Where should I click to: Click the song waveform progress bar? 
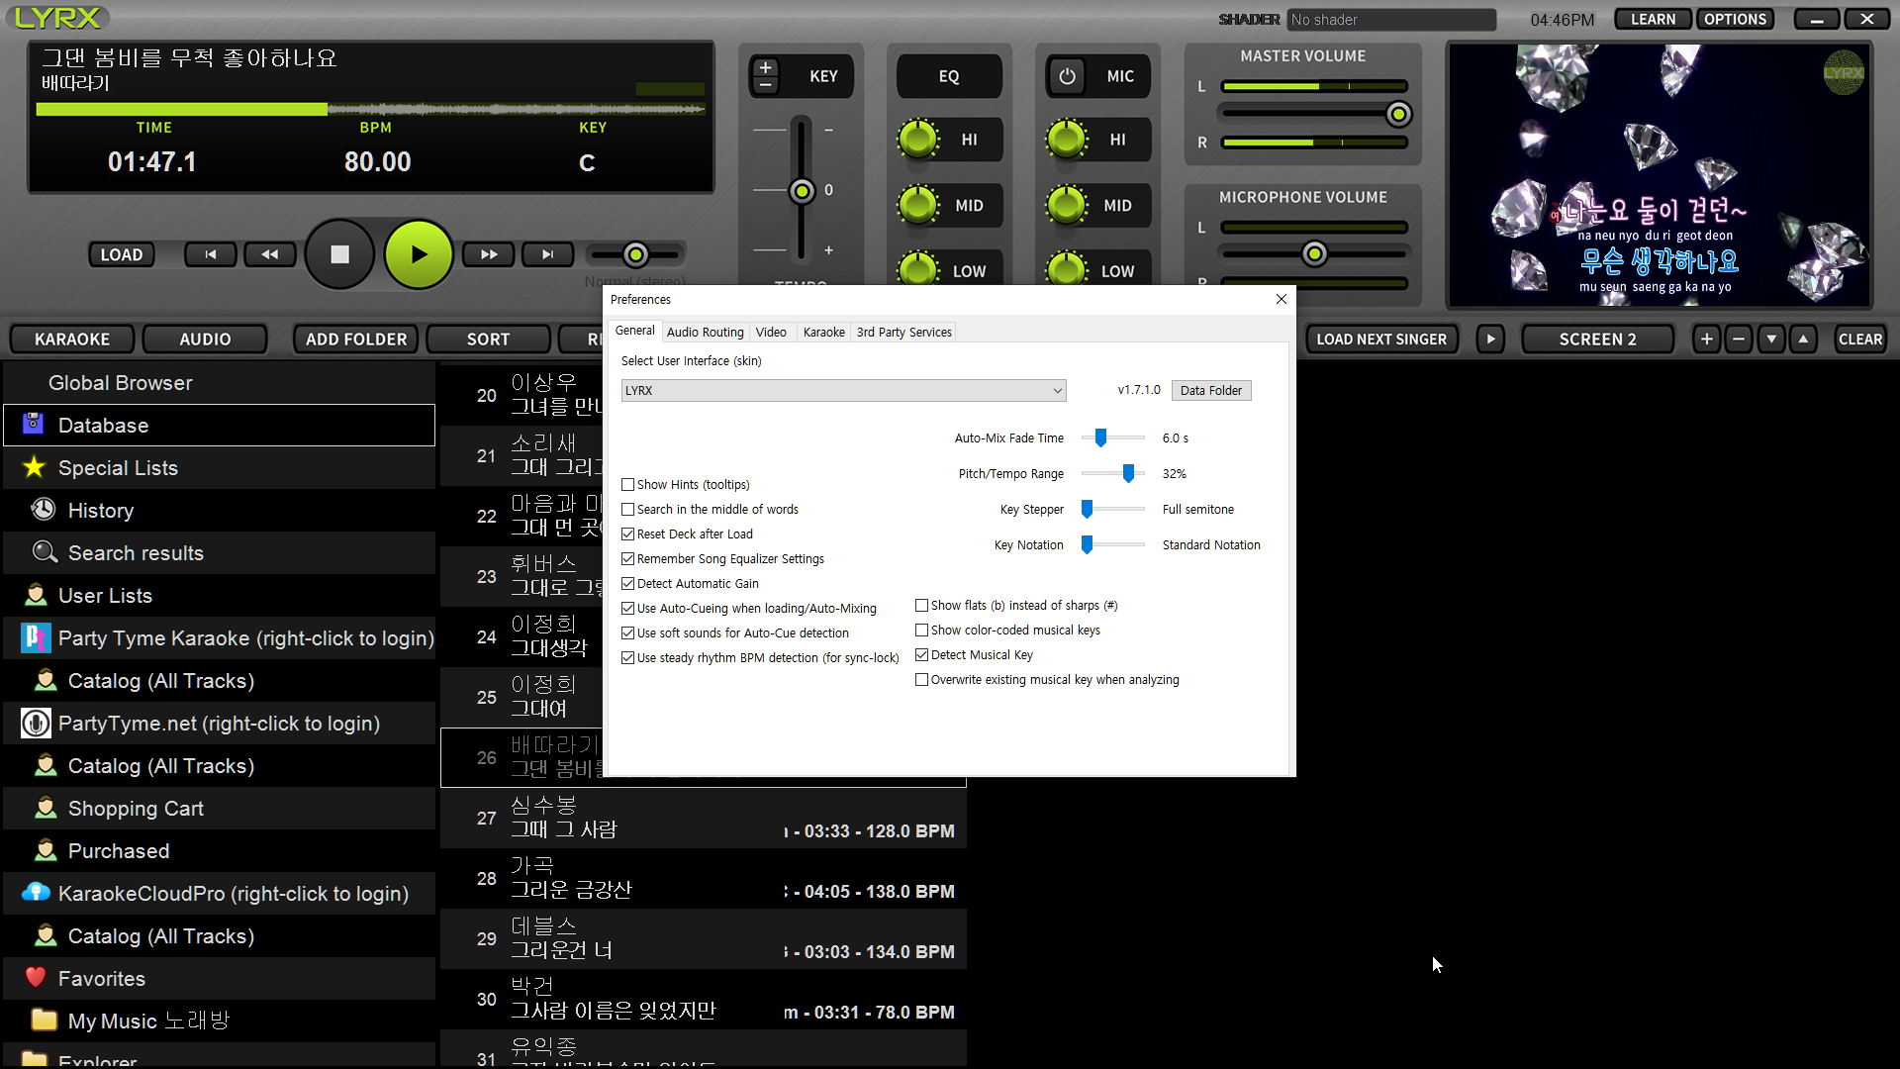371,109
